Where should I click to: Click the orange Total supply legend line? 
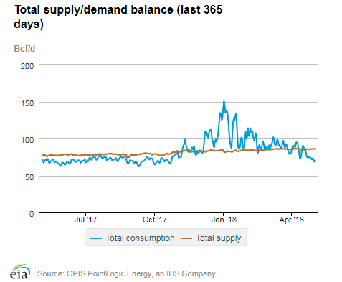coord(186,238)
